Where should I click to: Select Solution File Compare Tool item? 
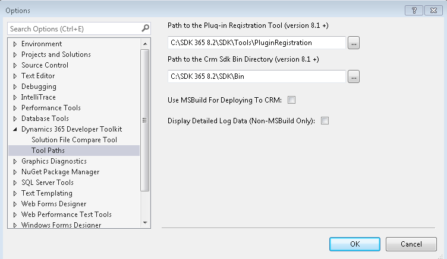[74, 140]
